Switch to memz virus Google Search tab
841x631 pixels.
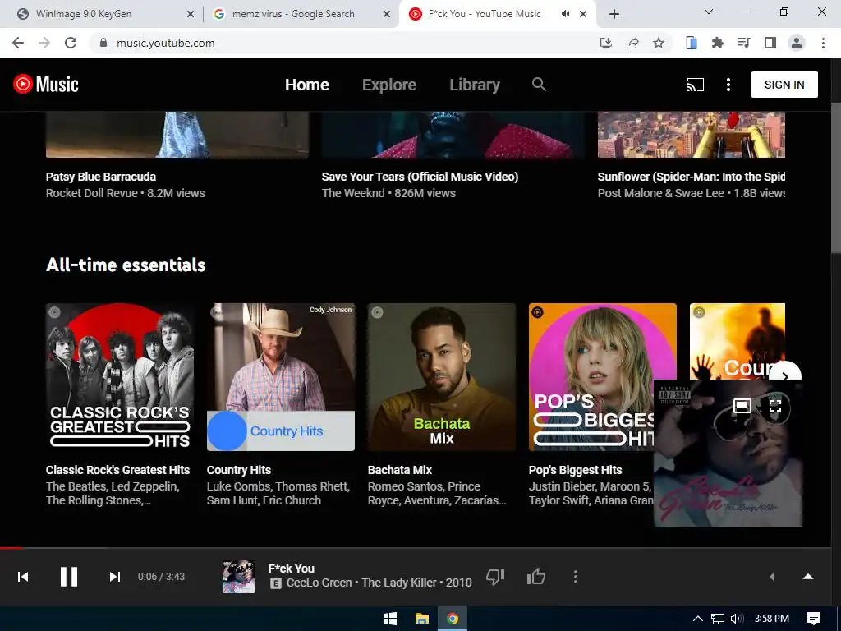pos(302,14)
